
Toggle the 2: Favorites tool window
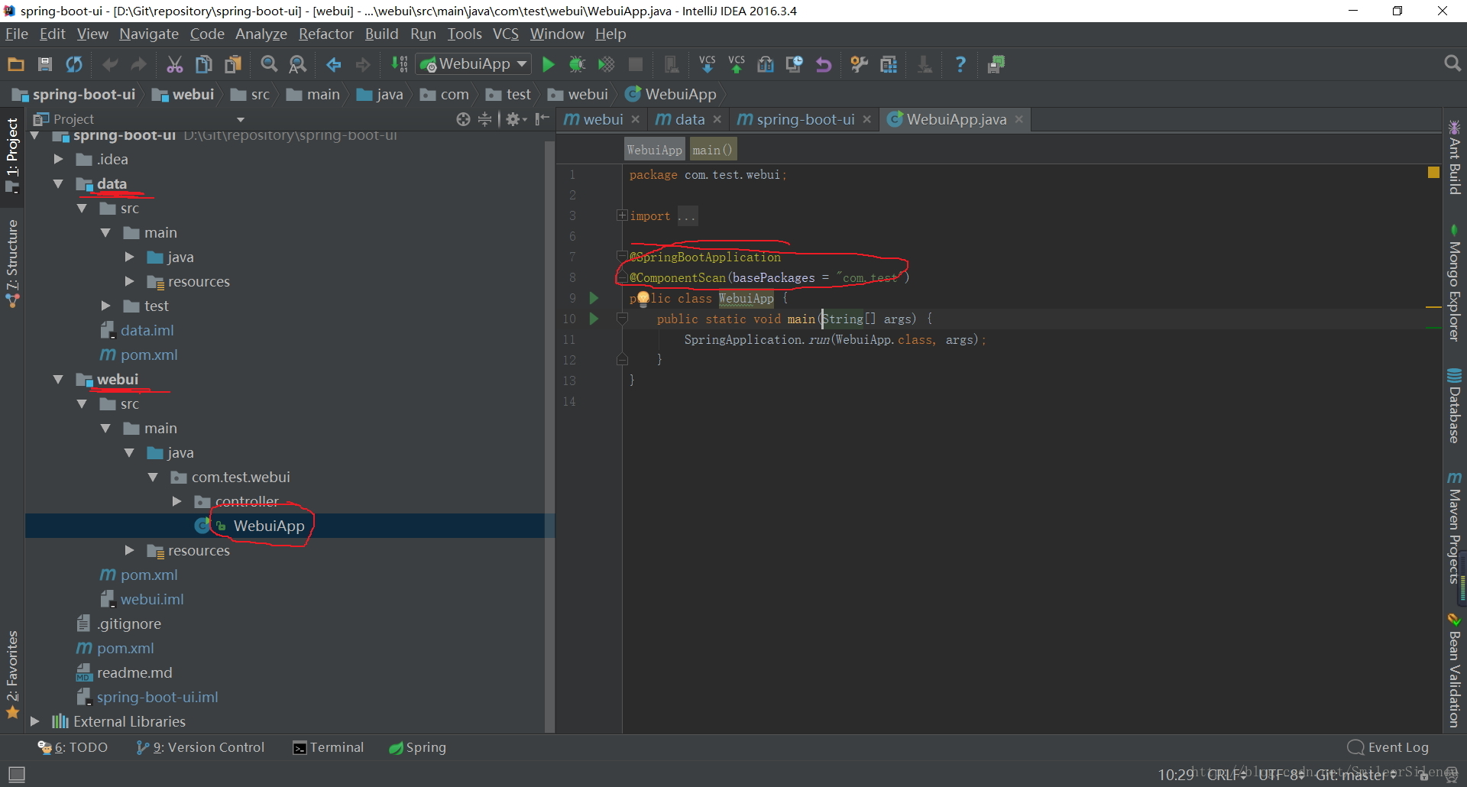pos(12,675)
